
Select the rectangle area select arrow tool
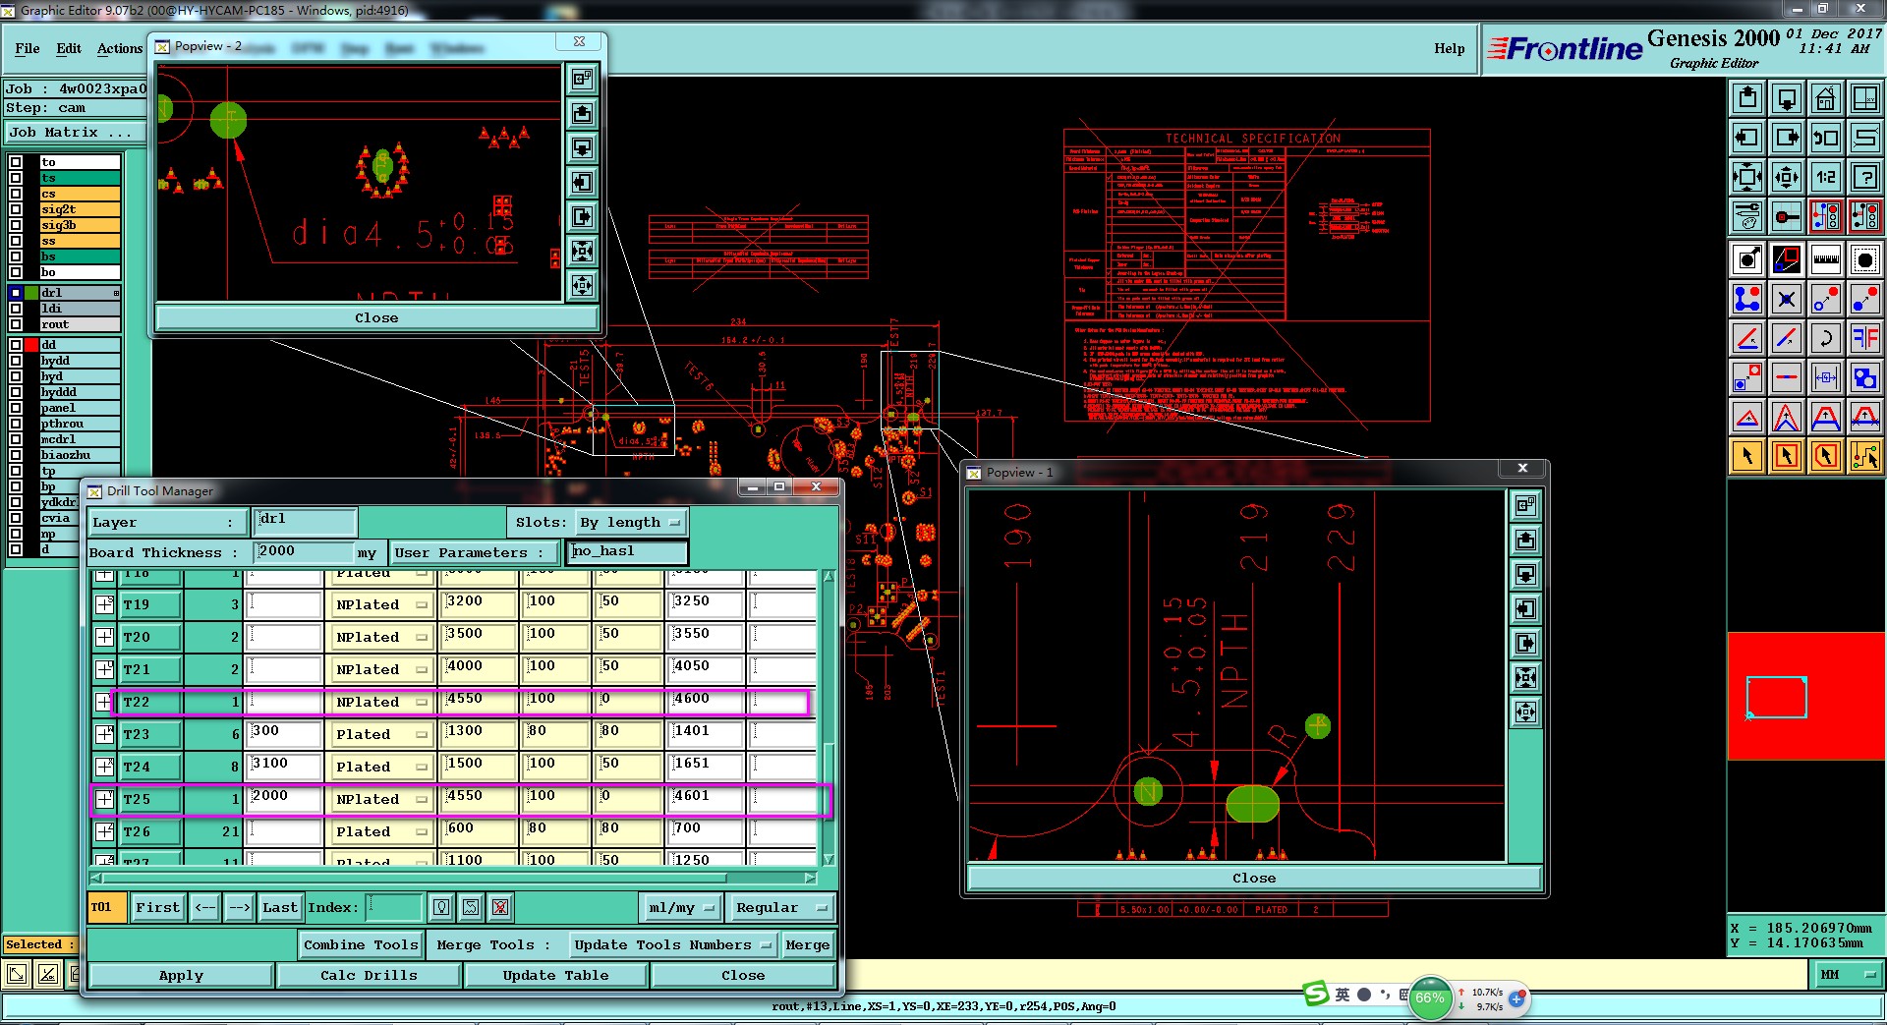(1786, 456)
